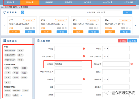Click the 发明名称 input field
This screenshot has width=139, height=99.
pyautogui.click(x=68, y=64)
